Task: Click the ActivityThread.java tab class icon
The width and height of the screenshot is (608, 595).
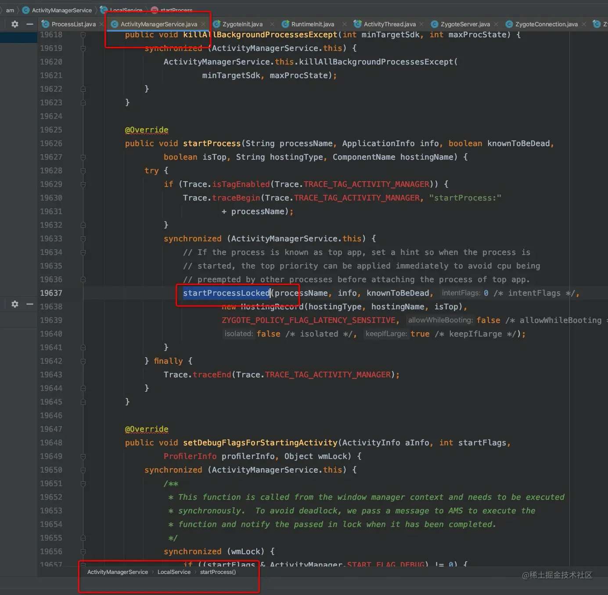Action: (358, 24)
